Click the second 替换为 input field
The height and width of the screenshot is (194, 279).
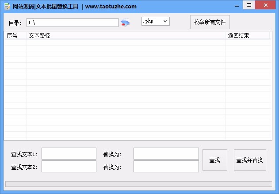pyautogui.click(x=166, y=166)
